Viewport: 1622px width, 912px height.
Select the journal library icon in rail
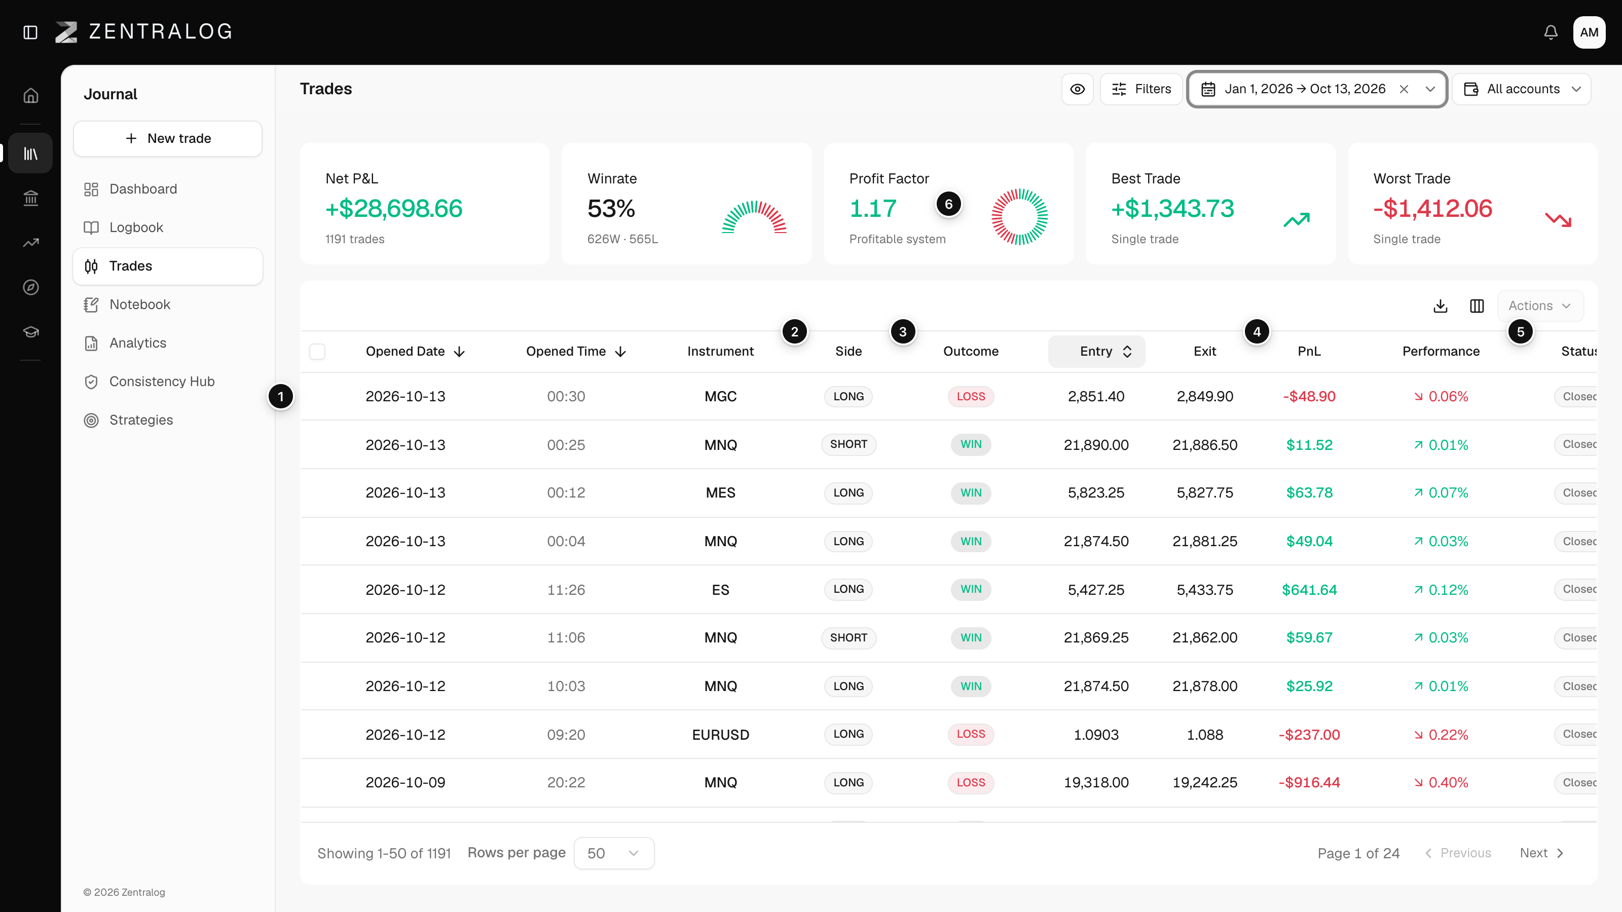(31, 153)
